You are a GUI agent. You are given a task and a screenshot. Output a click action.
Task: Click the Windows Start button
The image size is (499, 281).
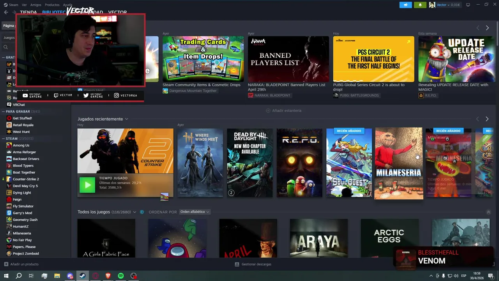coord(6,276)
